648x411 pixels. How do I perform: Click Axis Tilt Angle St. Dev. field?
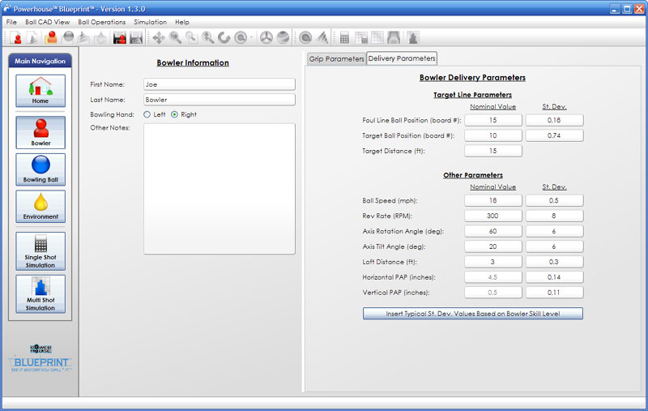pyautogui.click(x=555, y=246)
